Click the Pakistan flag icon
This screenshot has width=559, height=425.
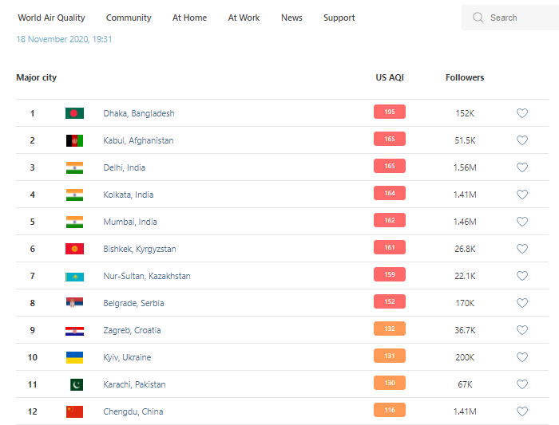pos(75,384)
